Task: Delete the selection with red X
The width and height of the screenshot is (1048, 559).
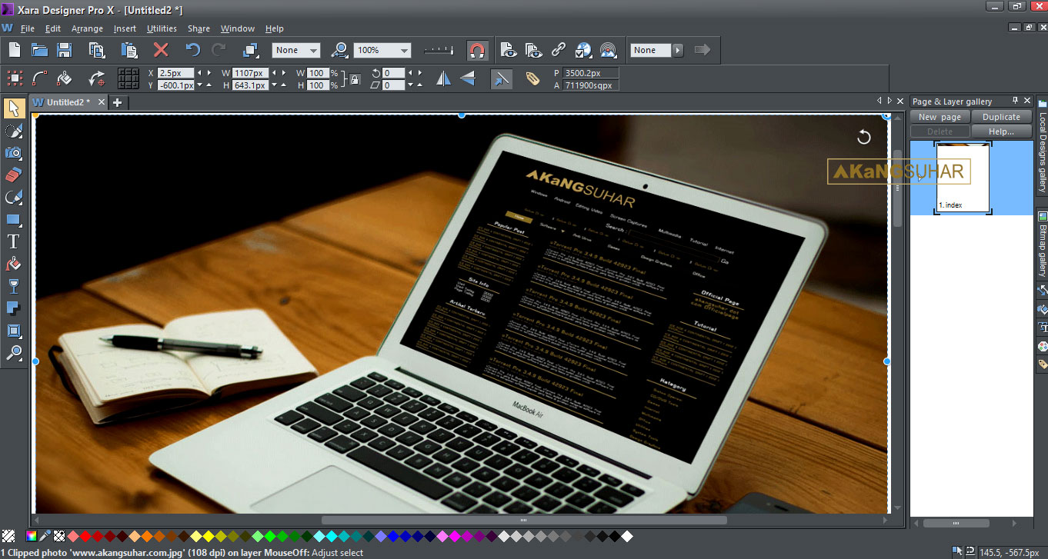Action: tap(161, 50)
